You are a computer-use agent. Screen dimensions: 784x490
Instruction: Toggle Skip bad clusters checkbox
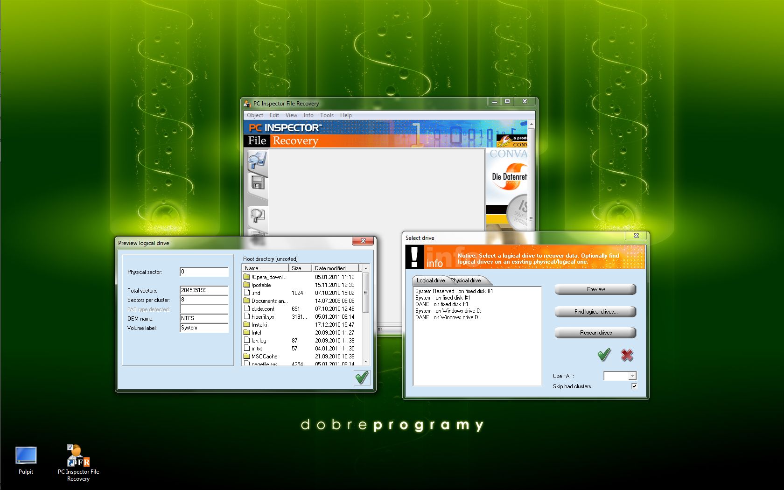pos(634,386)
